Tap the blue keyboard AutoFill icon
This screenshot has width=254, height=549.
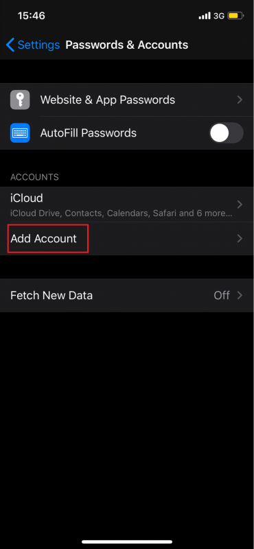tap(20, 132)
